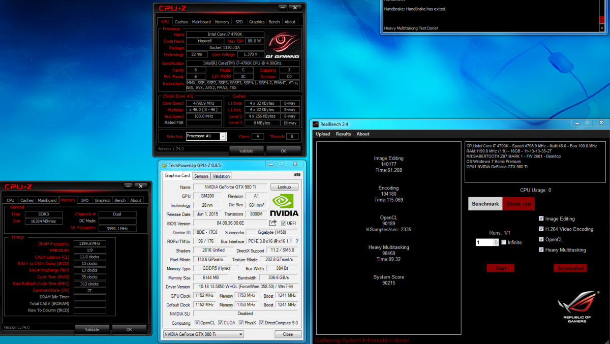Click the Close button in GPU-Z
The image size is (610, 344).
(x=288, y=334)
